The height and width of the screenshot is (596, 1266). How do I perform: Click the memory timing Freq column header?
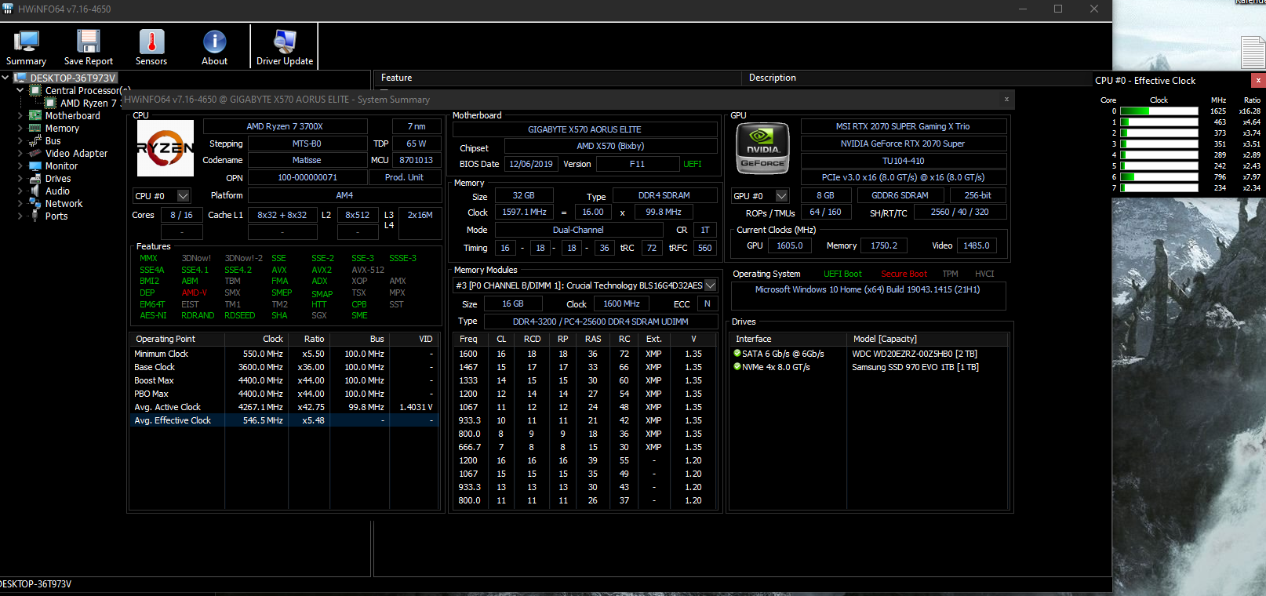(468, 339)
